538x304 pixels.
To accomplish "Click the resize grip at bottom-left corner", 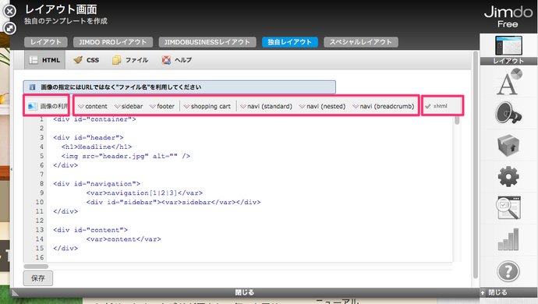I will [14, 292].
